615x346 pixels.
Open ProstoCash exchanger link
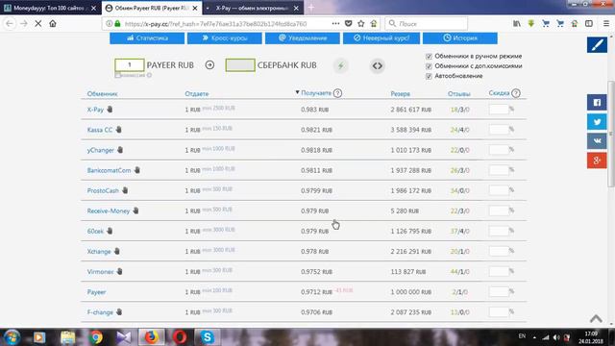[103, 190]
